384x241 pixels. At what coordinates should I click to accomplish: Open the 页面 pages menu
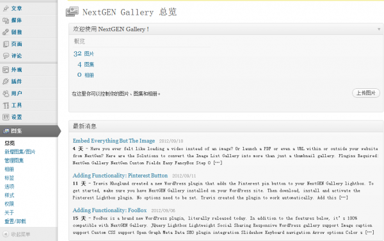click(x=17, y=44)
